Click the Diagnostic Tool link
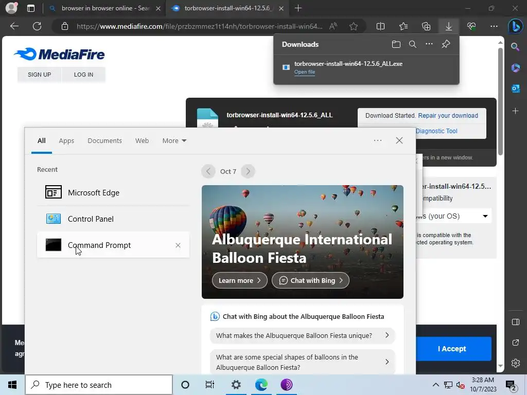 coord(436,131)
